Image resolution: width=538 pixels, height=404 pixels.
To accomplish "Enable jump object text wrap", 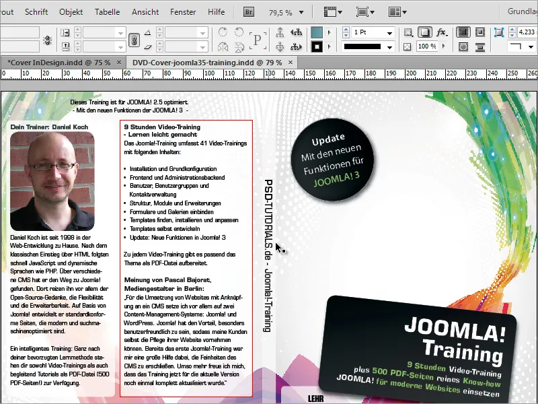I will tap(480, 46).
